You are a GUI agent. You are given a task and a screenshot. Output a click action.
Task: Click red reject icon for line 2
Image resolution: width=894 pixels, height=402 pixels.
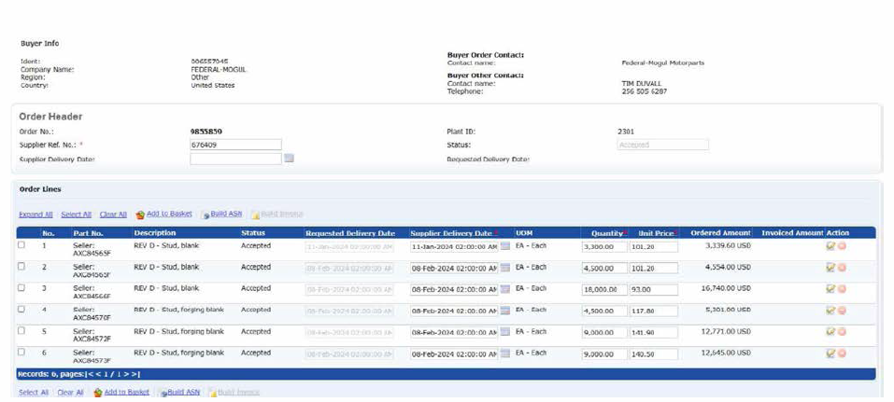842,268
